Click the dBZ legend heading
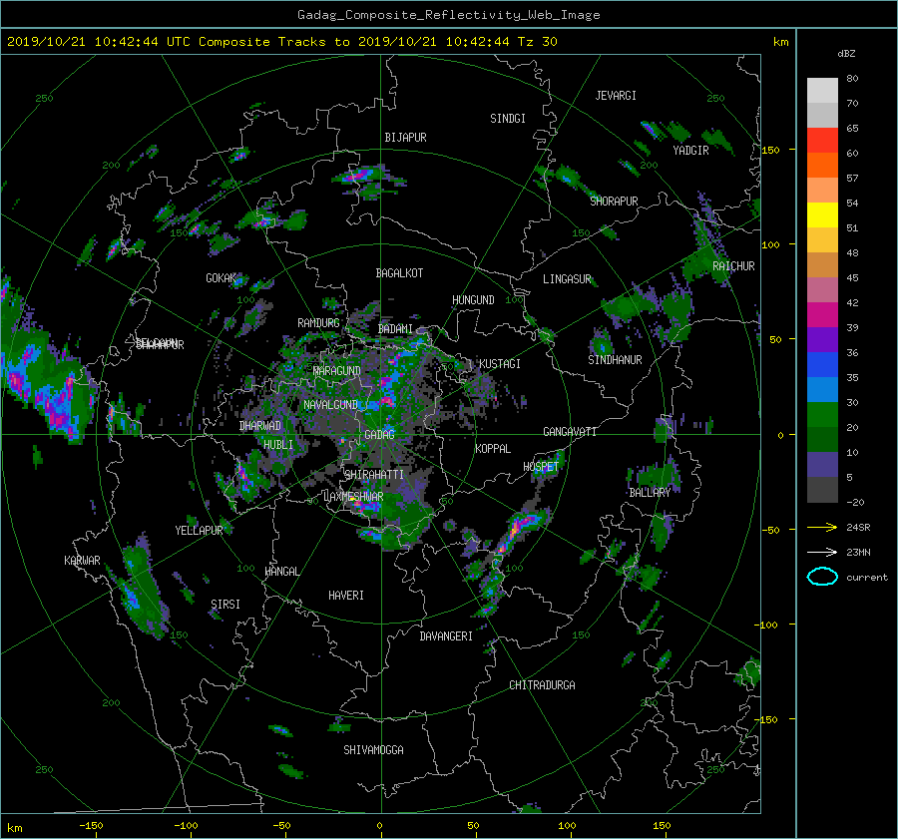Image resolution: width=898 pixels, height=839 pixels. 846,54
